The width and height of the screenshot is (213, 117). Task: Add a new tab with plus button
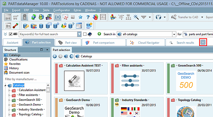point(203,42)
